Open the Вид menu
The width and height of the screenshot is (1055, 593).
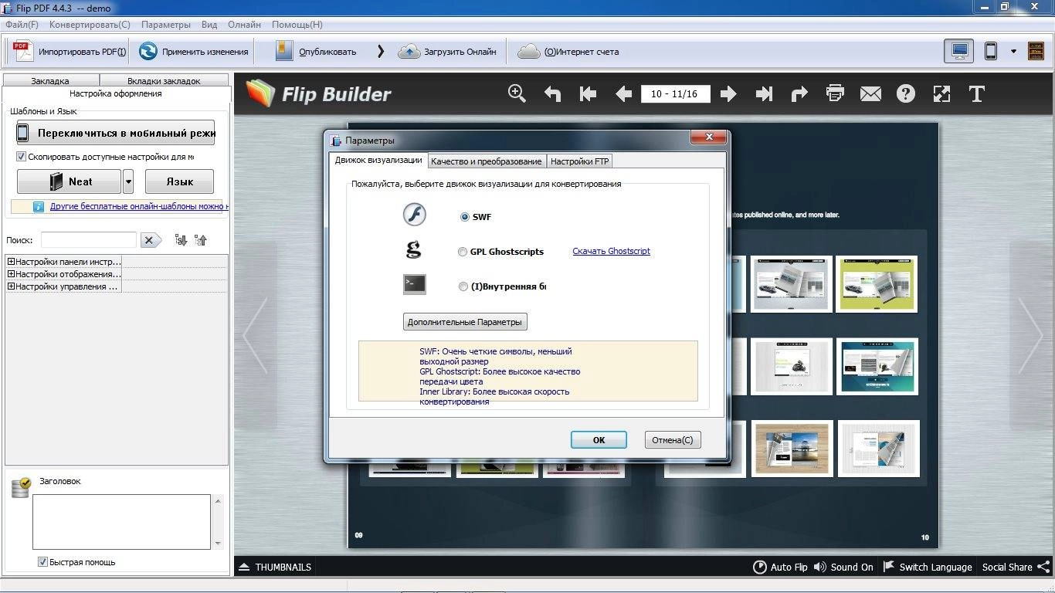point(209,25)
